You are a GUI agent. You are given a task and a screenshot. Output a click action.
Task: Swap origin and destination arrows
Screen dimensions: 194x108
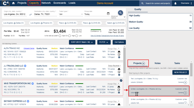[30, 15]
